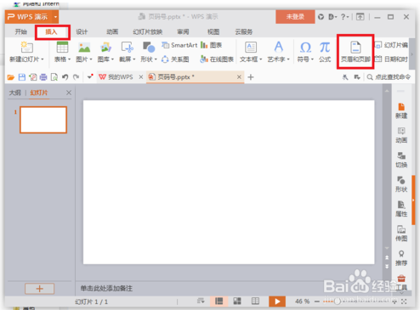Open 属性 properties in the right sidebar
420x310 pixels.
(x=401, y=209)
